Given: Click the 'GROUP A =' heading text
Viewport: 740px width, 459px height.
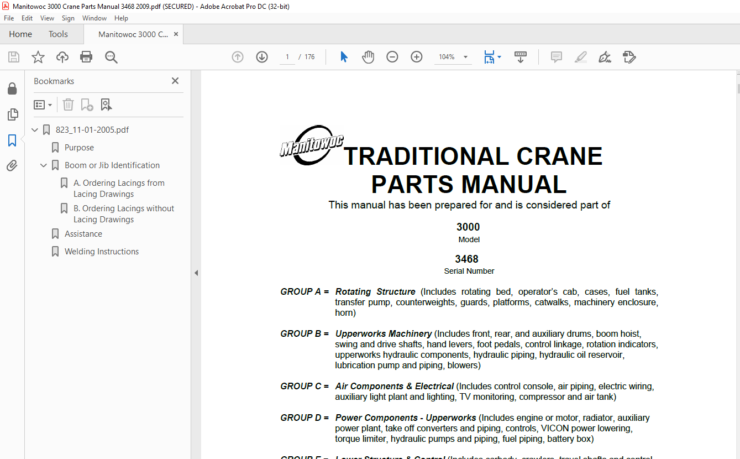Looking at the screenshot, I should click(x=305, y=291).
